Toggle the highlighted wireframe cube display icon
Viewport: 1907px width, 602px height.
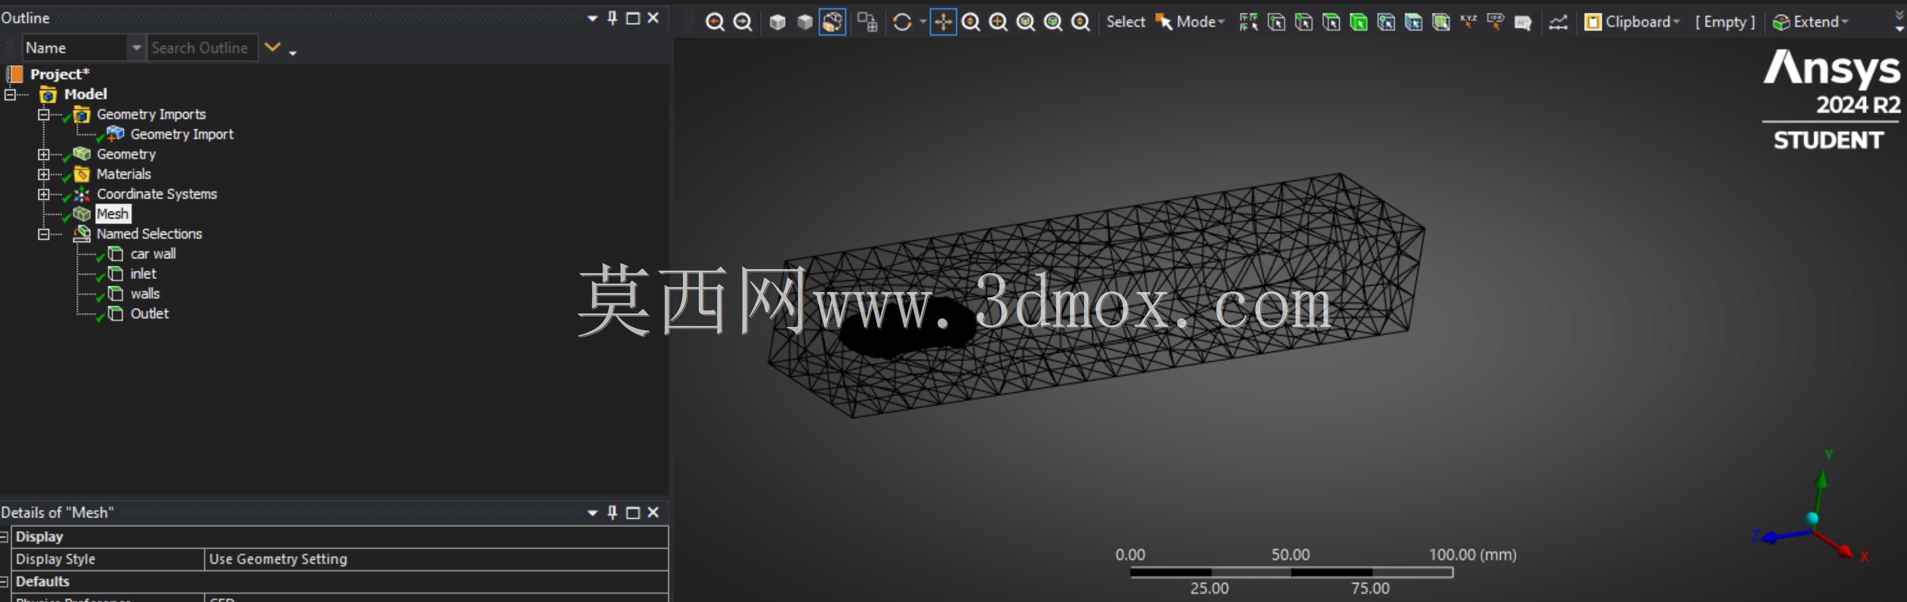[x=833, y=22]
